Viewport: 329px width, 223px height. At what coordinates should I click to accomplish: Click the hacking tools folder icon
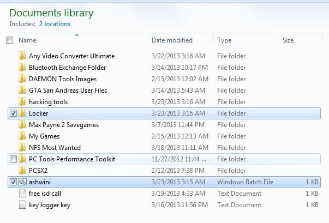pos(22,102)
